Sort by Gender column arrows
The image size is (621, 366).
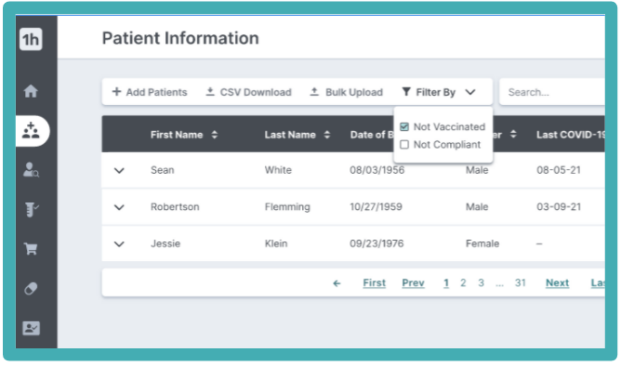pyautogui.click(x=513, y=134)
